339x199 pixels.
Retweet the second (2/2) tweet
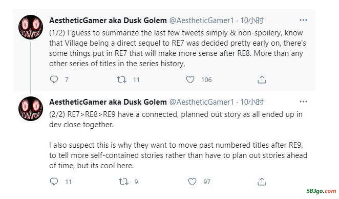pos(123,182)
